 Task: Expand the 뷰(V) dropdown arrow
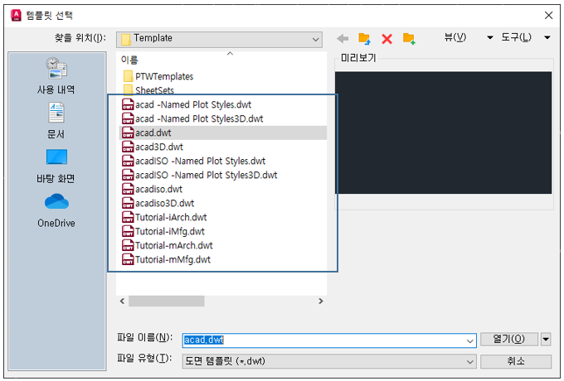pyautogui.click(x=489, y=37)
